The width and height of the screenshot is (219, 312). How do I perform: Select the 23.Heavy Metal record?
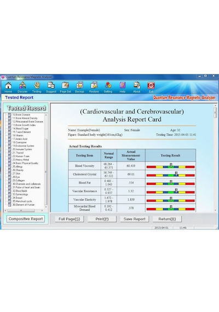click(20, 160)
